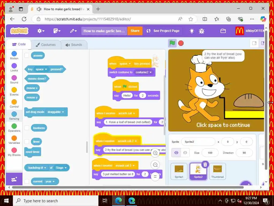This screenshot has width=274, height=206.
Task: Toggle the answer reporter checkbox
Action: pos(26,55)
